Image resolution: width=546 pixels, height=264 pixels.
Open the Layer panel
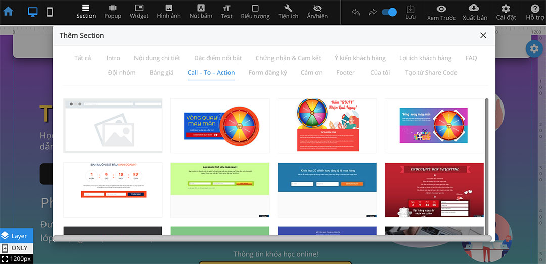(x=17, y=236)
